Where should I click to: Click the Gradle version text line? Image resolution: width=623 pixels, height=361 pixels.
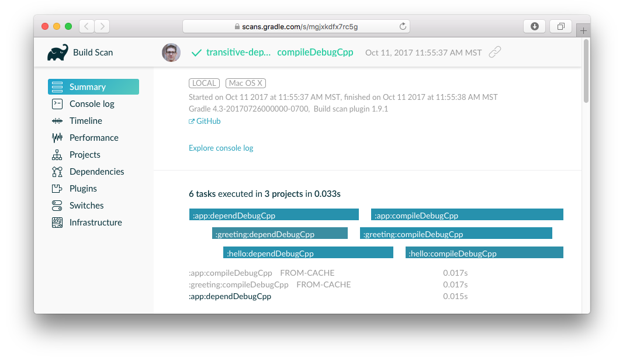pos(289,109)
